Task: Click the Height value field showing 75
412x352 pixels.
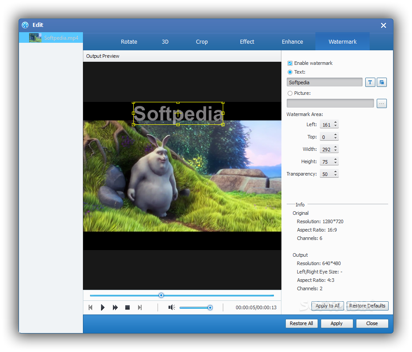Action: pos(326,161)
